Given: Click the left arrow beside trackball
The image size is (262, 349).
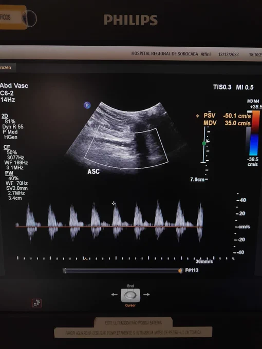Looking at the screenshot, I should (114, 295).
